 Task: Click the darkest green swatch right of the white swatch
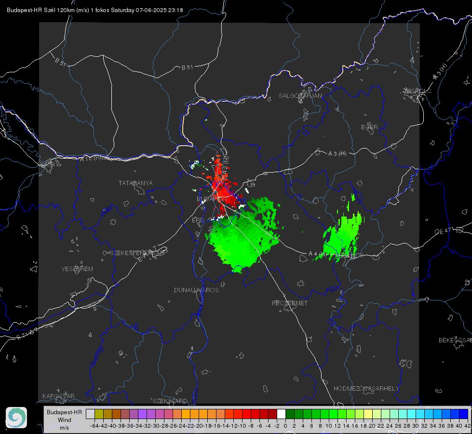(x=290, y=414)
